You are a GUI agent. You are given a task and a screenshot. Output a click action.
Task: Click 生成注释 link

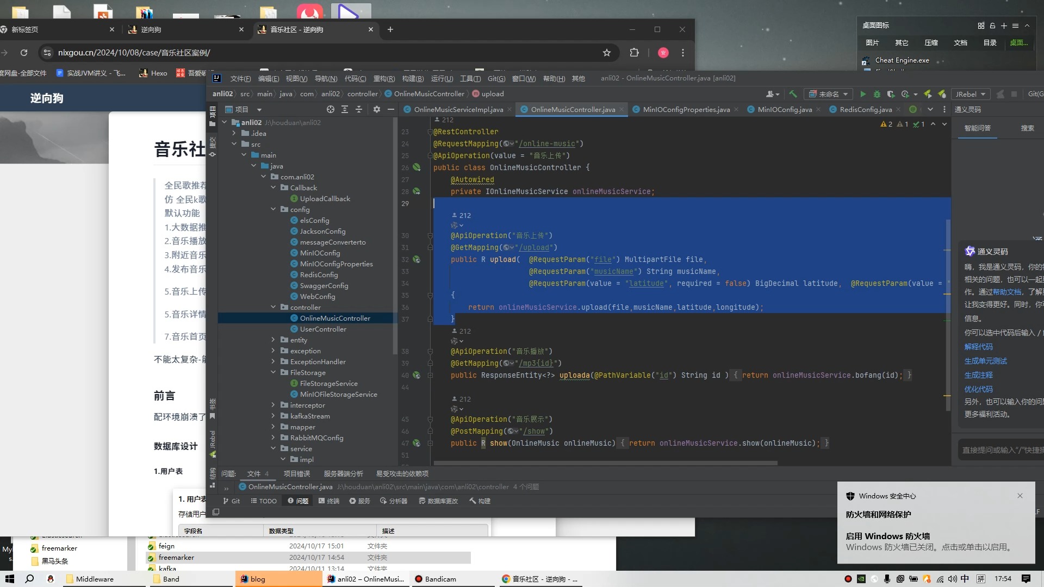[x=978, y=375]
